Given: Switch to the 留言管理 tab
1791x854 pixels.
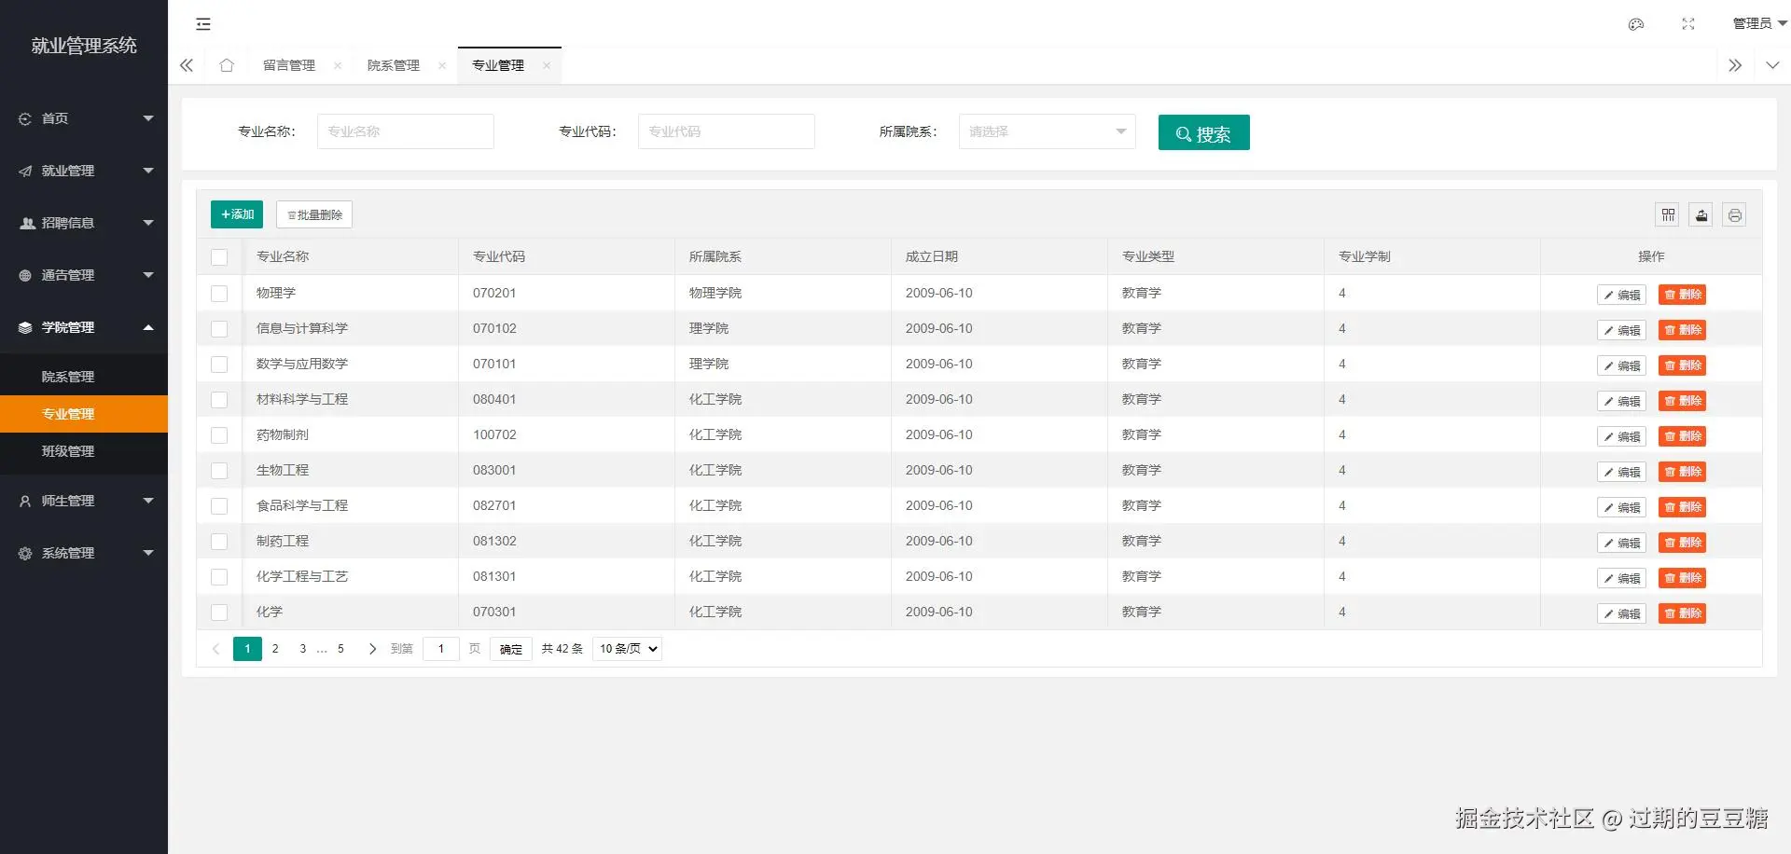Looking at the screenshot, I should [x=289, y=65].
